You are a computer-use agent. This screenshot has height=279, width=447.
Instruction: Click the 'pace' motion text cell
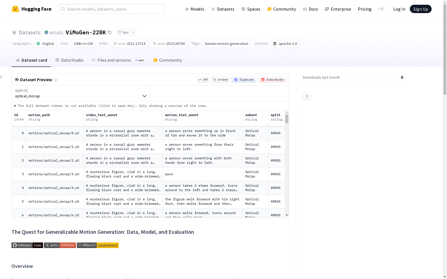coord(203,174)
